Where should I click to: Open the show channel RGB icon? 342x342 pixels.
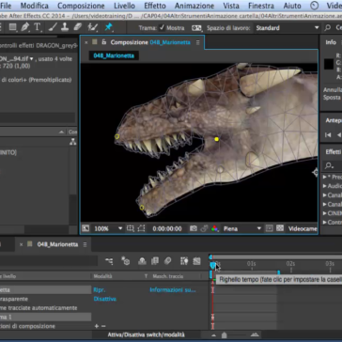click(x=215, y=228)
